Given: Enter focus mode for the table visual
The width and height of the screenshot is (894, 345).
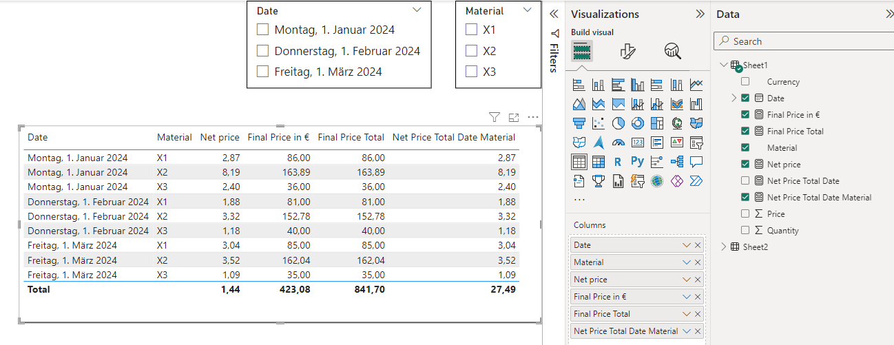Looking at the screenshot, I should (514, 117).
